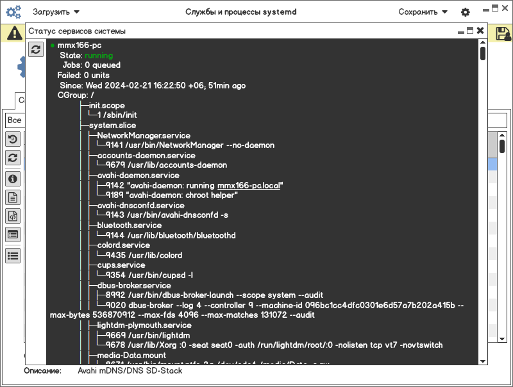Click the history restore icon in sidebar
The width and height of the screenshot is (513, 387).
pyautogui.click(x=13, y=139)
